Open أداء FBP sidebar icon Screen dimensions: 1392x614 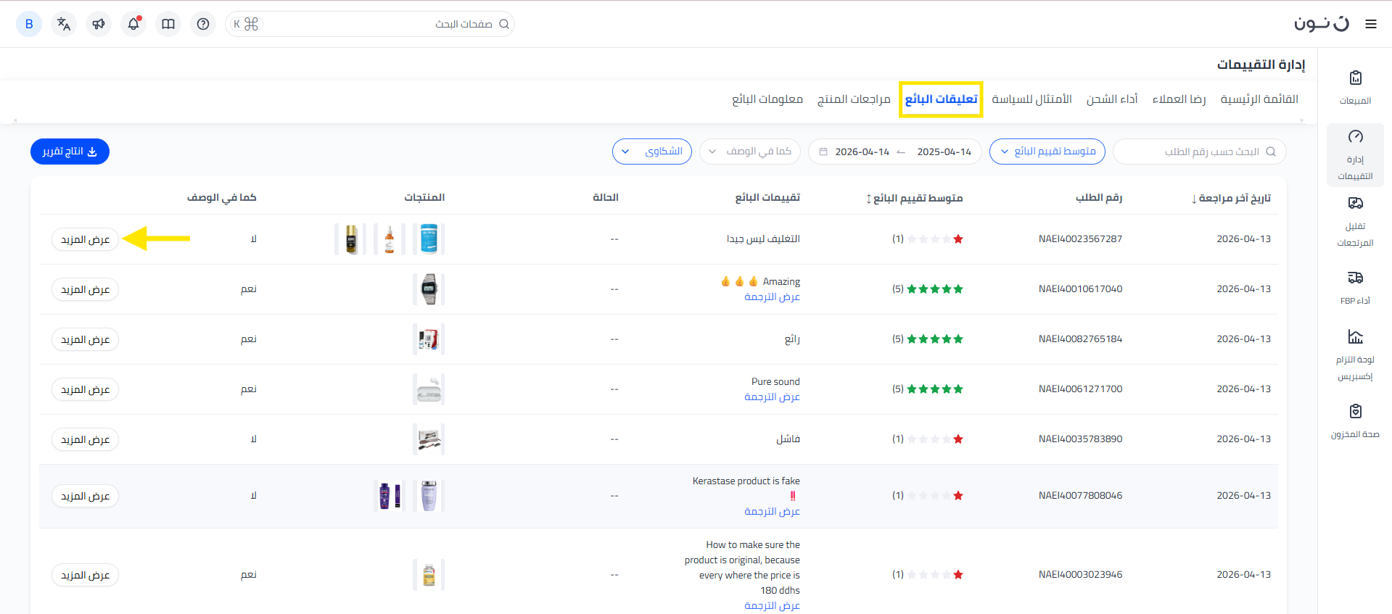tap(1355, 286)
